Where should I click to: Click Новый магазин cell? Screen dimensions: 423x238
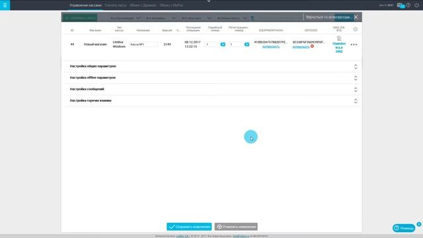[x=95, y=44]
